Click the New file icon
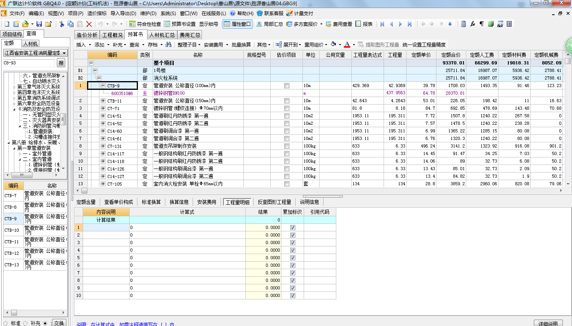572x326 pixels. [x=7, y=24]
